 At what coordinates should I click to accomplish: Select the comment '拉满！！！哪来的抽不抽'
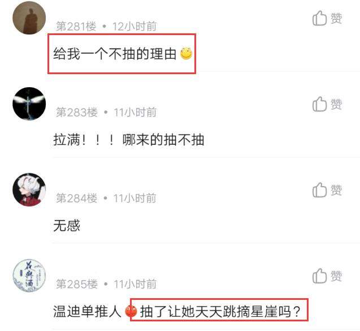[x=129, y=140]
